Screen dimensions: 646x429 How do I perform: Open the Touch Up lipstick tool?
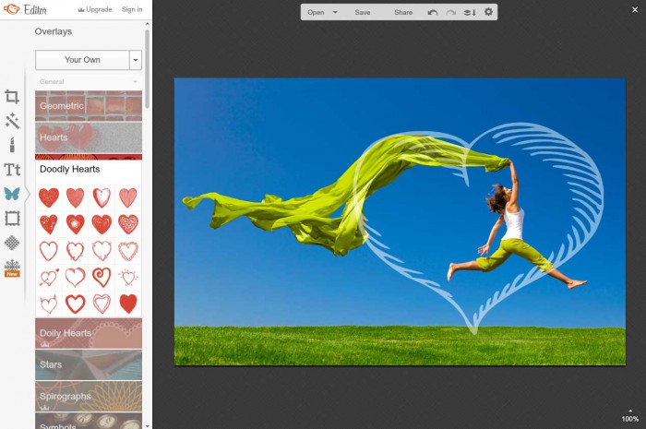12,145
